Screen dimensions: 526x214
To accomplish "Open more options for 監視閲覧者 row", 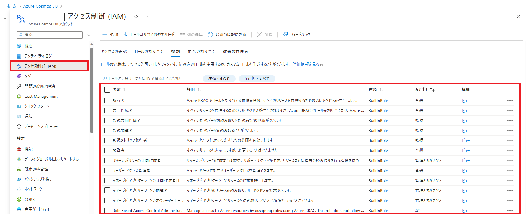I will click(510, 130).
